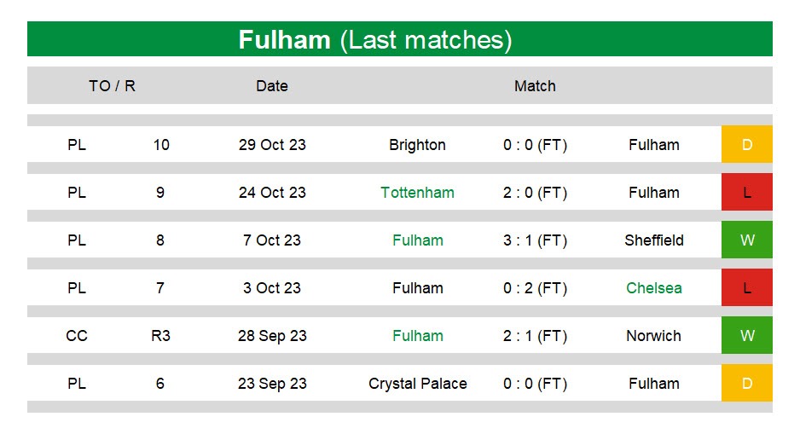Viewport: 800px width, 434px height.
Task: Click the yellow D badge for Crystal Palace match
Action: point(746,383)
